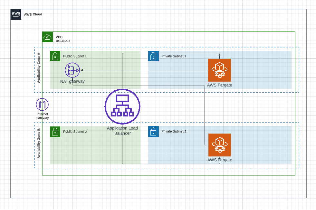The height and width of the screenshot is (210, 316).
Task: Click the arrow connecting Fargate to NAT gateway
Action: click(145, 70)
